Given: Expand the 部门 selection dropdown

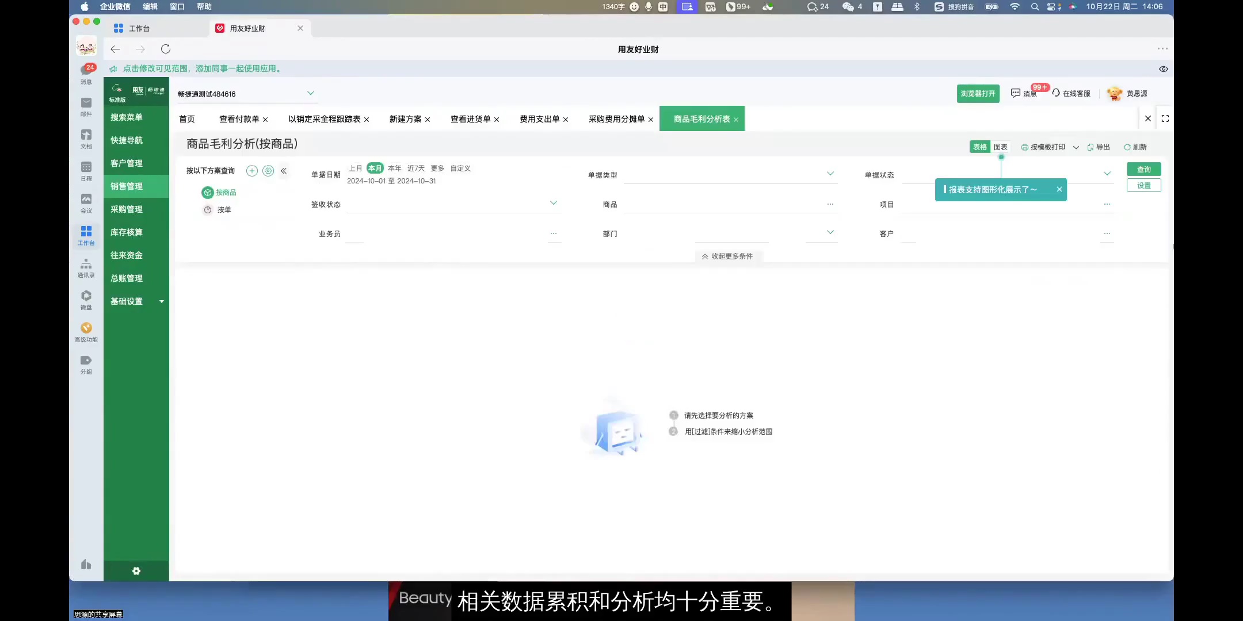Looking at the screenshot, I should click(x=830, y=232).
